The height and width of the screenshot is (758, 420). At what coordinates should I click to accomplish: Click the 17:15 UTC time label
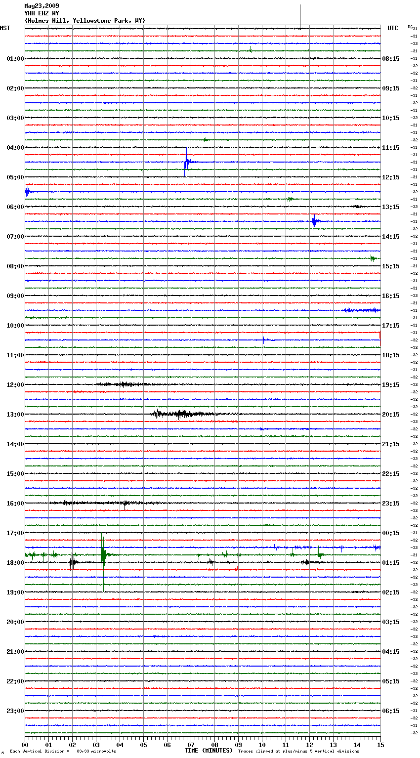pyautogui.click(x=391, y=326)
